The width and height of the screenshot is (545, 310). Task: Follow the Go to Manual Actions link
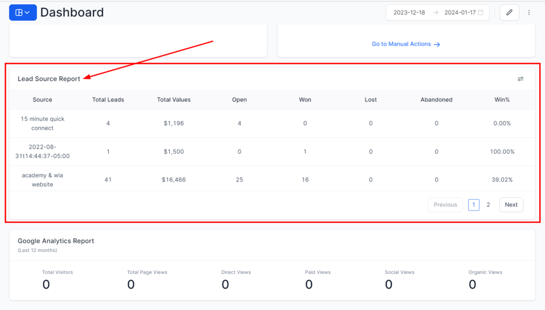(401, 44)
